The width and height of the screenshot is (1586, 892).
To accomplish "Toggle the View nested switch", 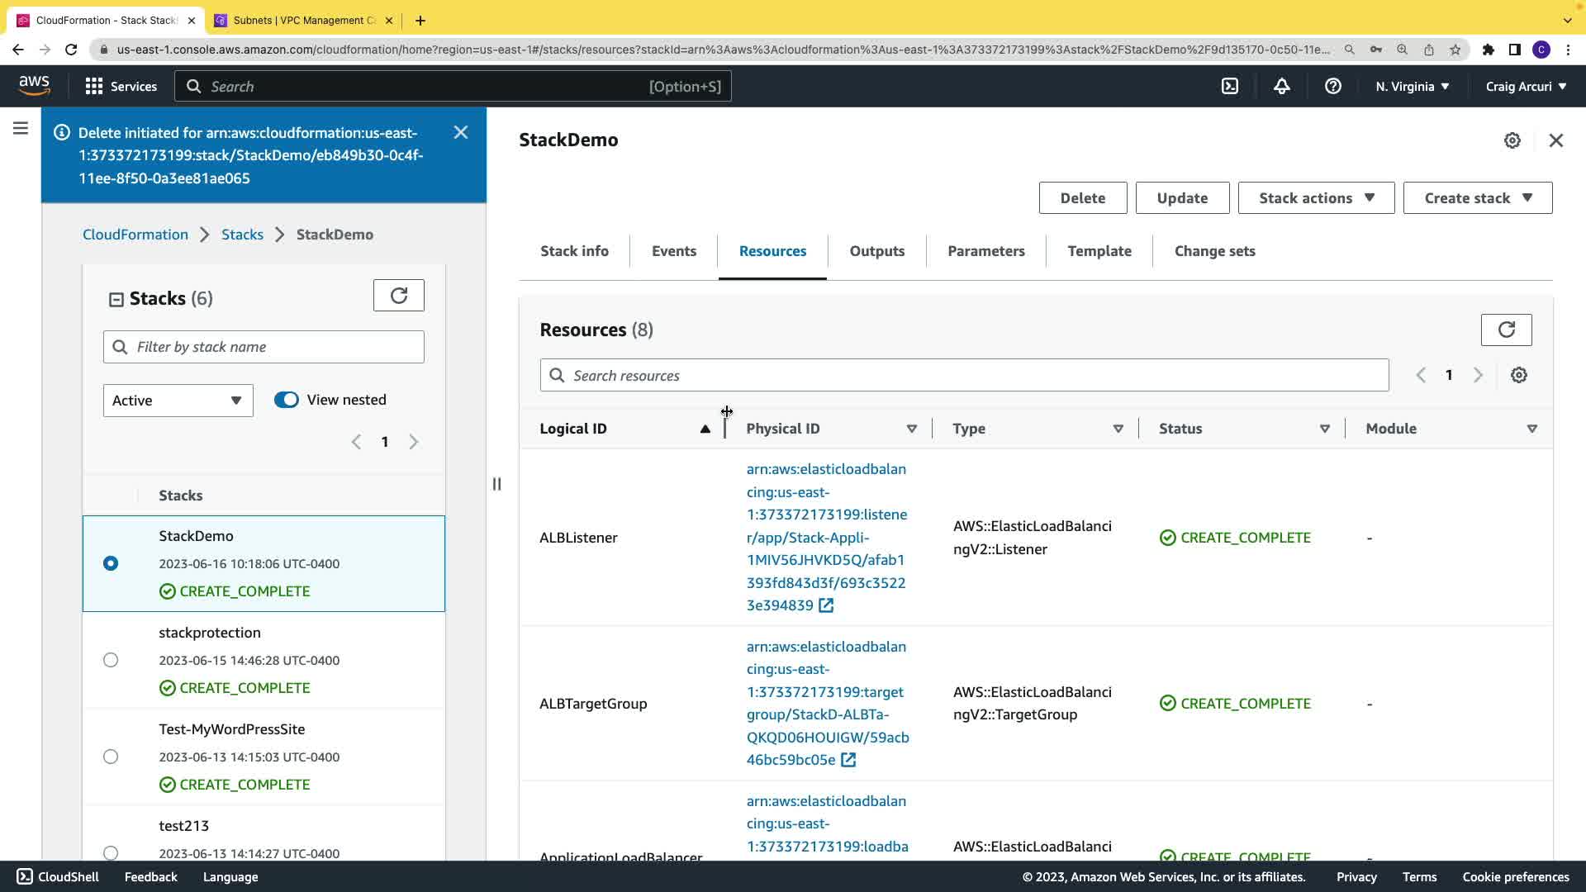I will tap(287, 400).
